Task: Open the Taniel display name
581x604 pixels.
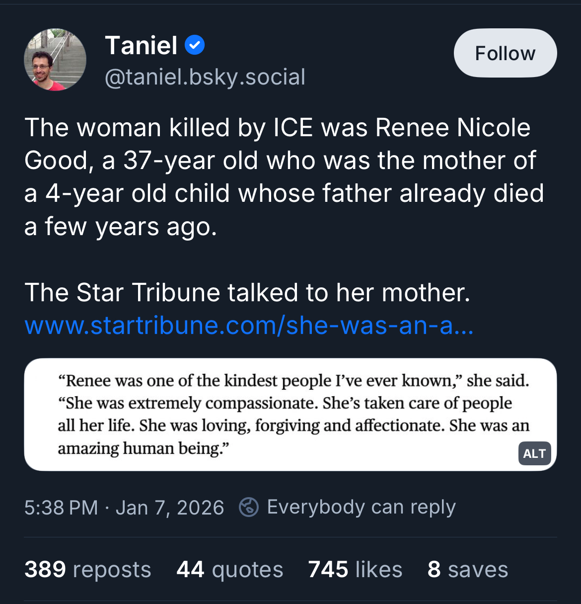Action: pos(141,46)
